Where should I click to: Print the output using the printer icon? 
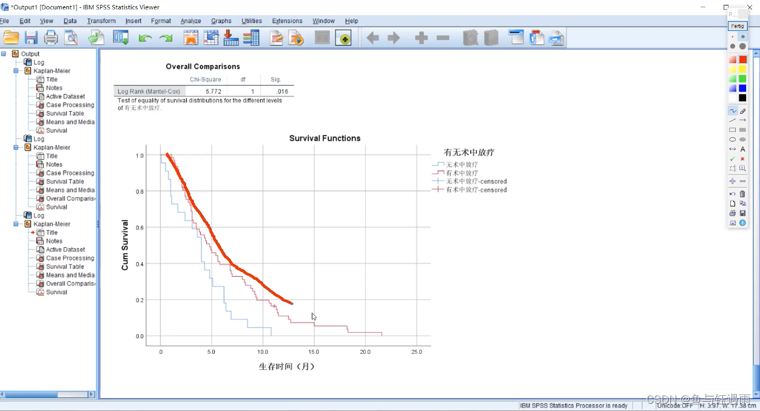[x=51, y=38]
